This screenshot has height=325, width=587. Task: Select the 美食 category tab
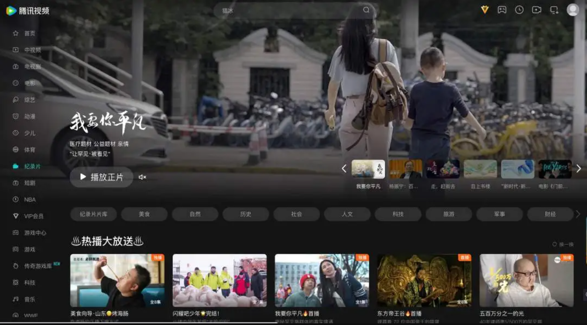coord(144,214)
